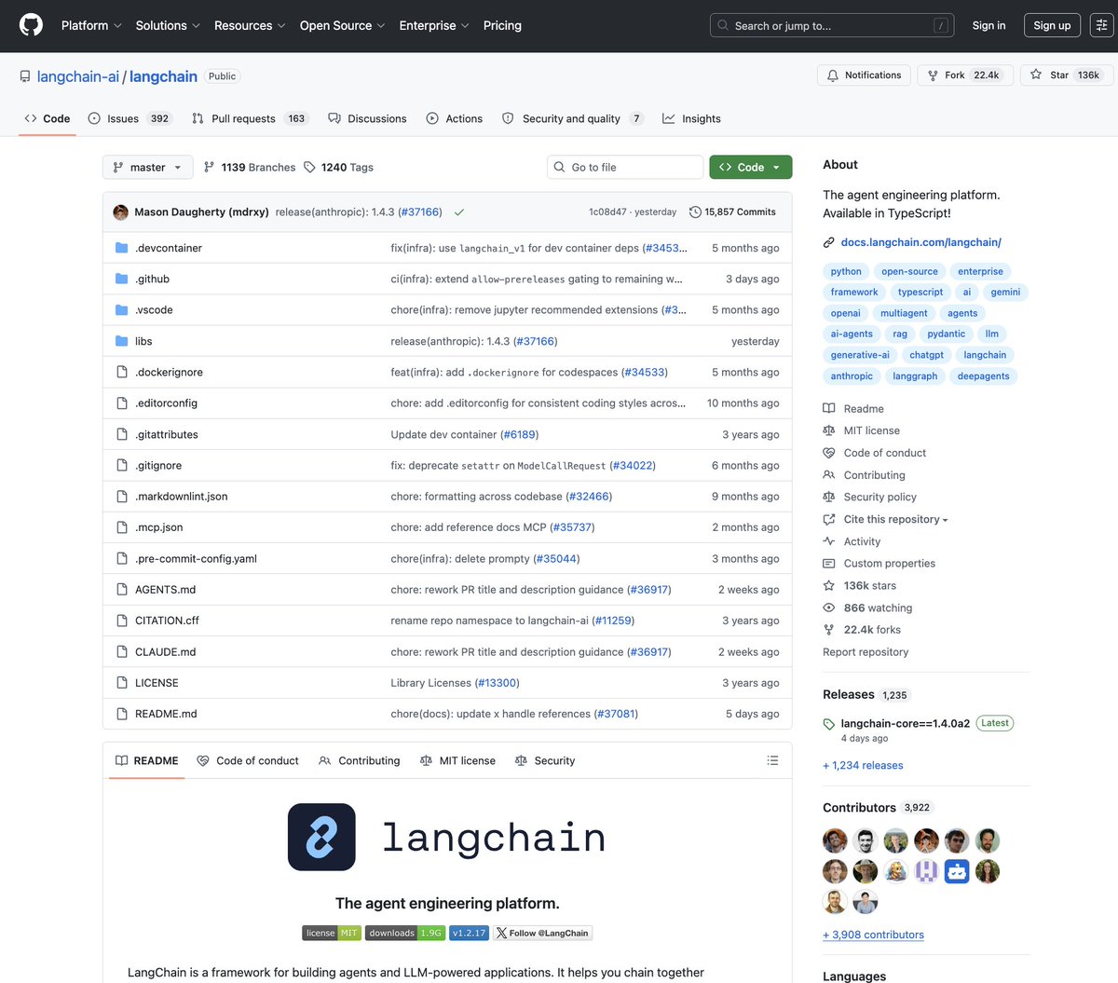This screenshot has width=1118, height=983.
Task: Expand the Platform menu
Action: [x=91, y=25]
